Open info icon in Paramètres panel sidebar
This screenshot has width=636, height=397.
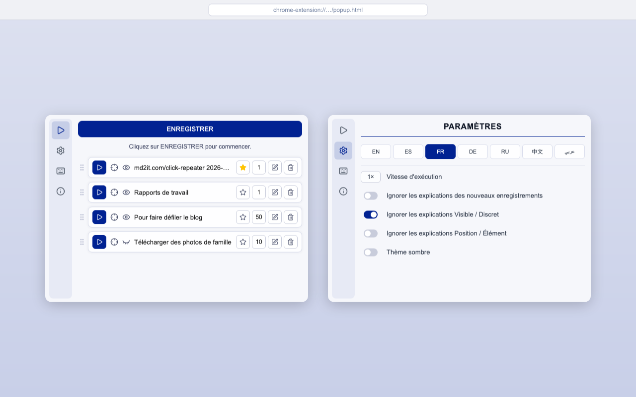click(343, 191)
